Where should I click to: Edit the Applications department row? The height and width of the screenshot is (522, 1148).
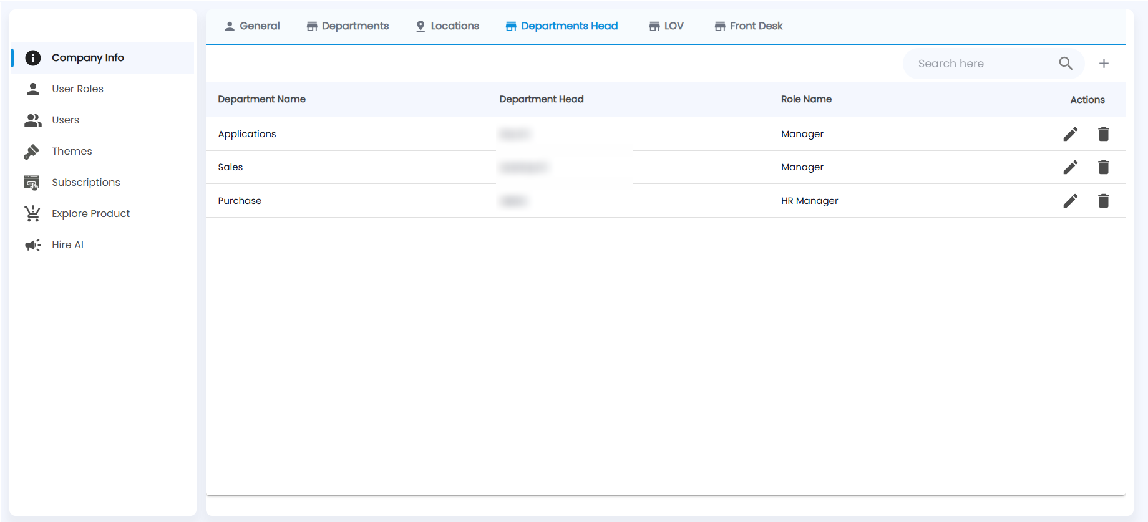point(1070,134)
